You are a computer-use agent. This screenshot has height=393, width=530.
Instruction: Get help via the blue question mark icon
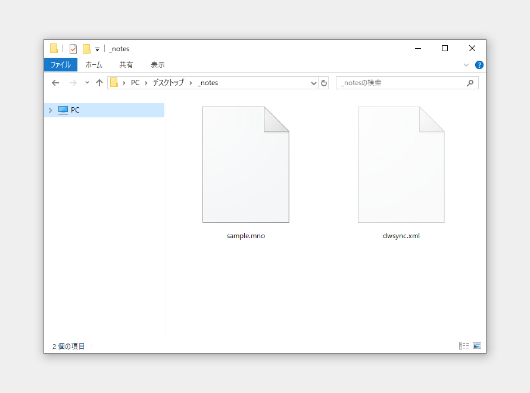pyautogui.click(x=479, y=64)
